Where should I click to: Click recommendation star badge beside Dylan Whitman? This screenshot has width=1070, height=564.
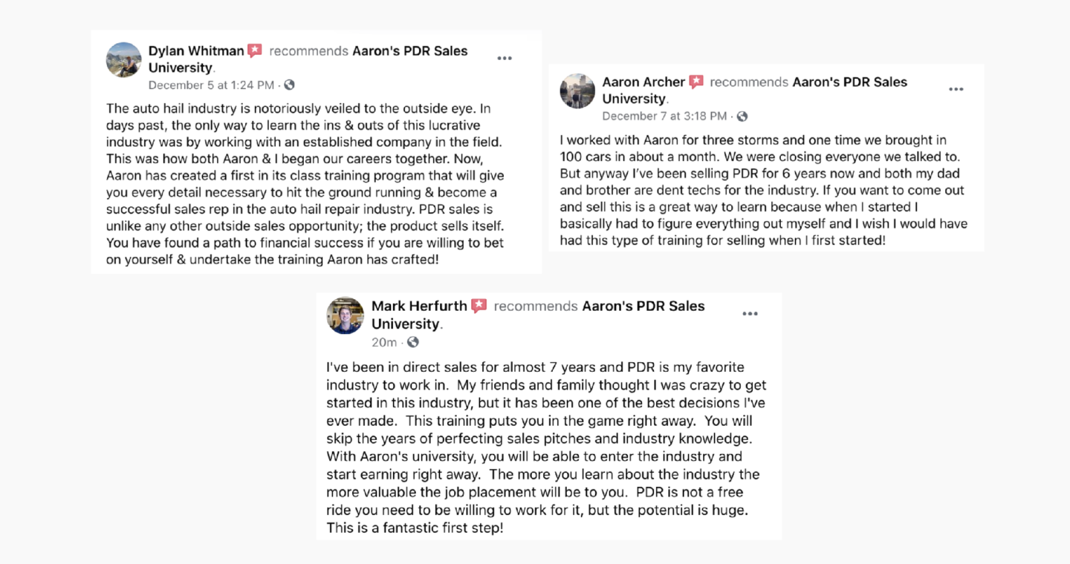pos(255,50)
